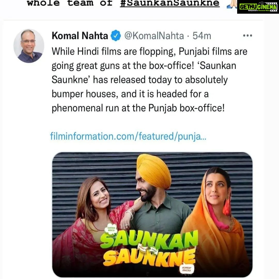The height and width of the screenshot is (279, 279).
Task: Click the Nimrat Khaira name badge
Action: click(187, 269)
